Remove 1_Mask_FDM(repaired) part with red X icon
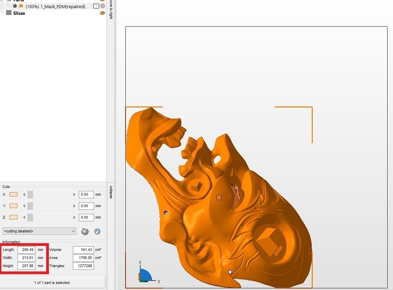This screenshot has height=290, width=393. tap(102, 6)
